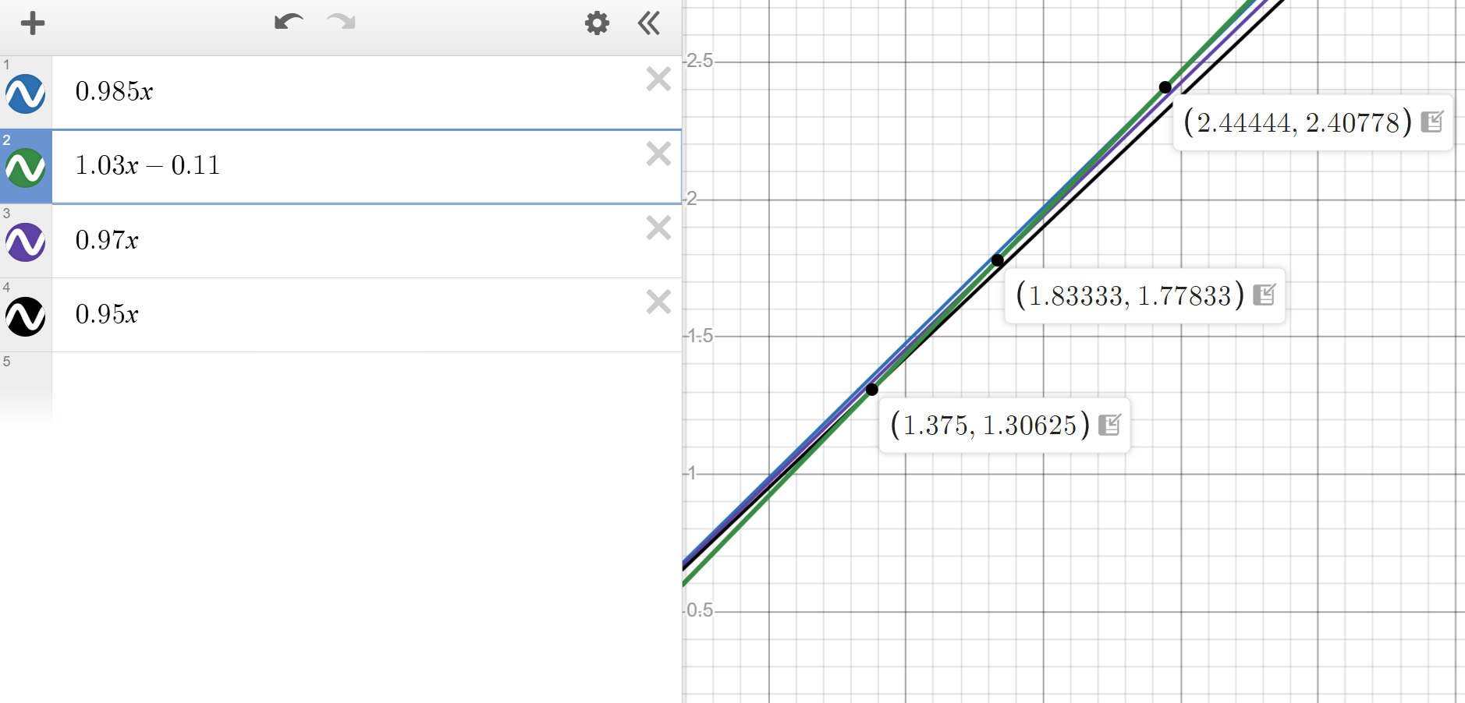1465x703 pixels.
Task: Collapse the expression list panel
Action: click(648, 23)
